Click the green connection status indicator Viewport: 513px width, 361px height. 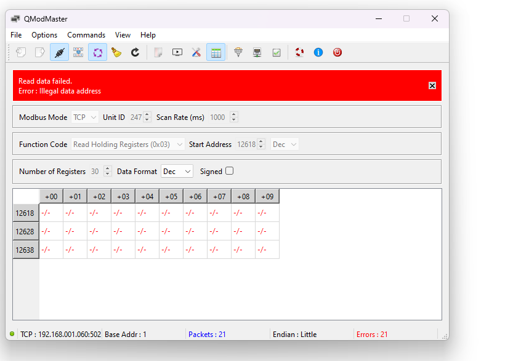click(12, 334)
